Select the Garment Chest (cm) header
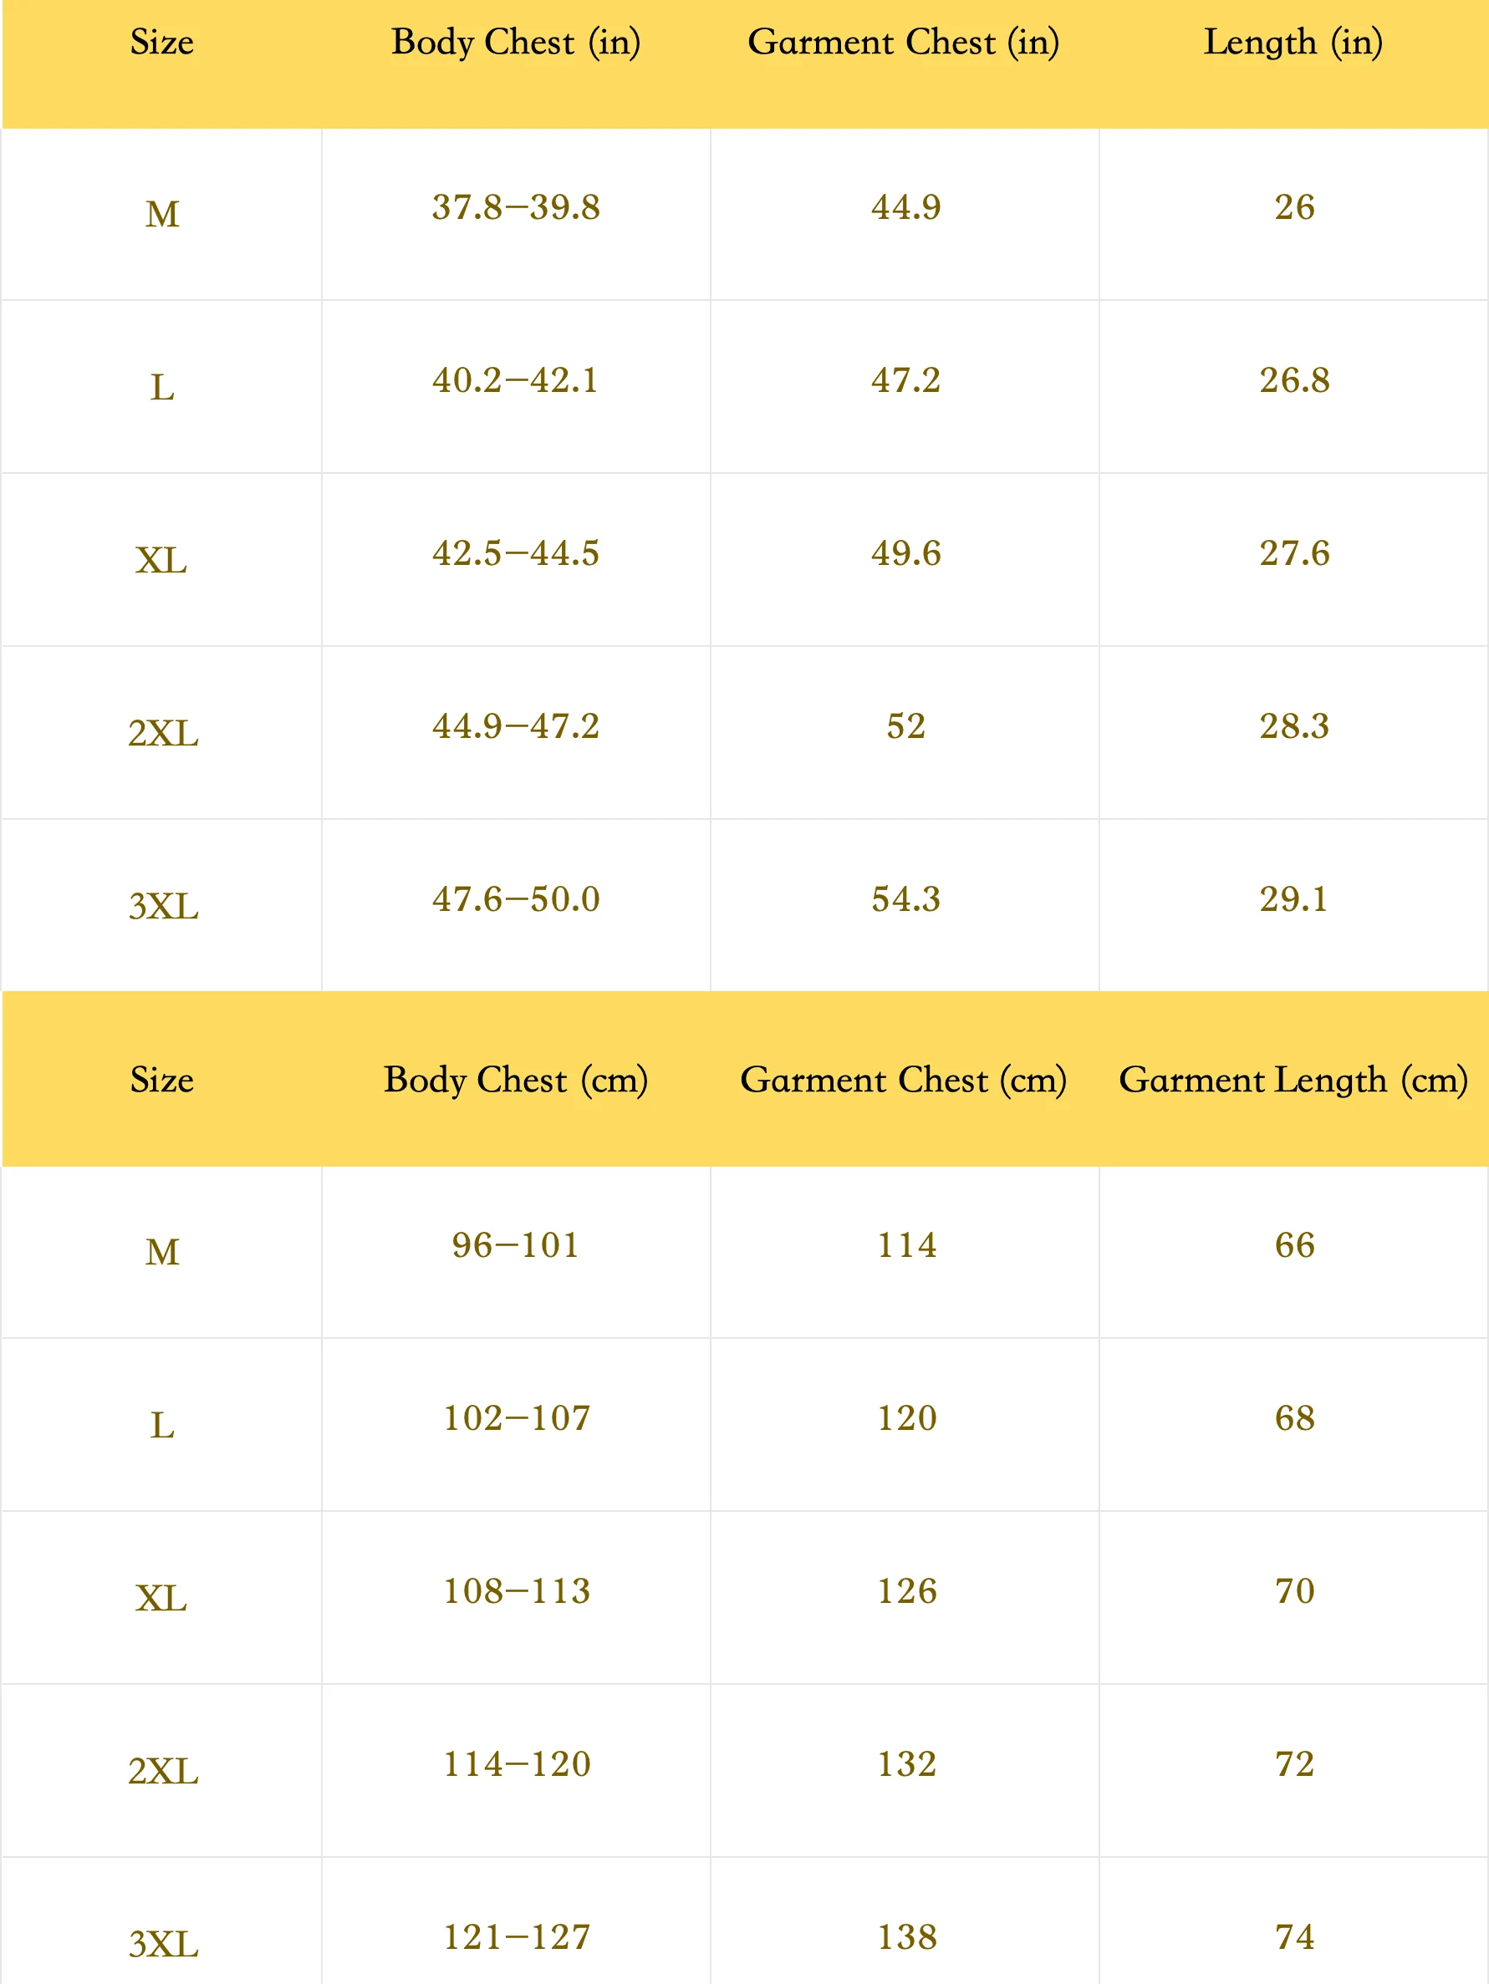The height and width of the screenshot is (1984, 1489). click(x=903, y=1079)
